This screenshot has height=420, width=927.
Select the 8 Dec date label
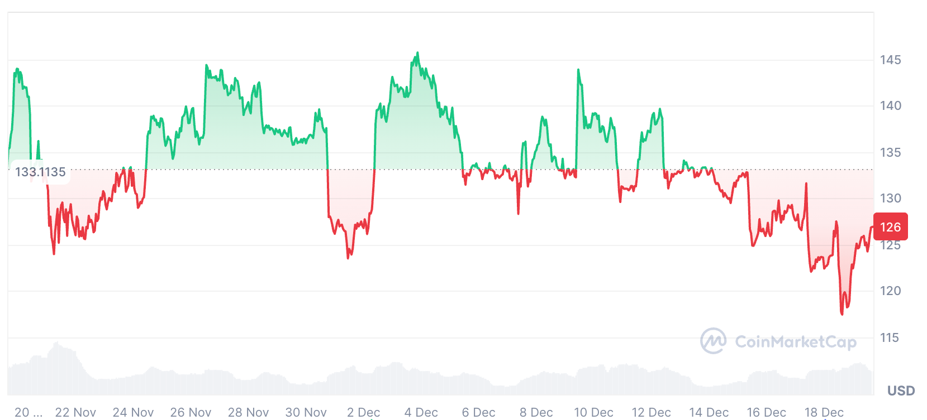pyautogui.click(x=536, y=412)
